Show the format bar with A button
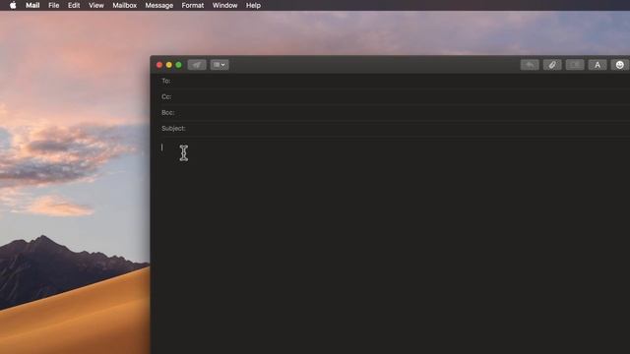630x354 pixels. tap(598, 65)
